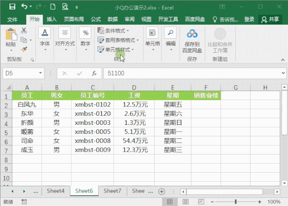288x206 pixels.
Task: Open the 套用表格格式 table format menu
Action: coord(118,40)
